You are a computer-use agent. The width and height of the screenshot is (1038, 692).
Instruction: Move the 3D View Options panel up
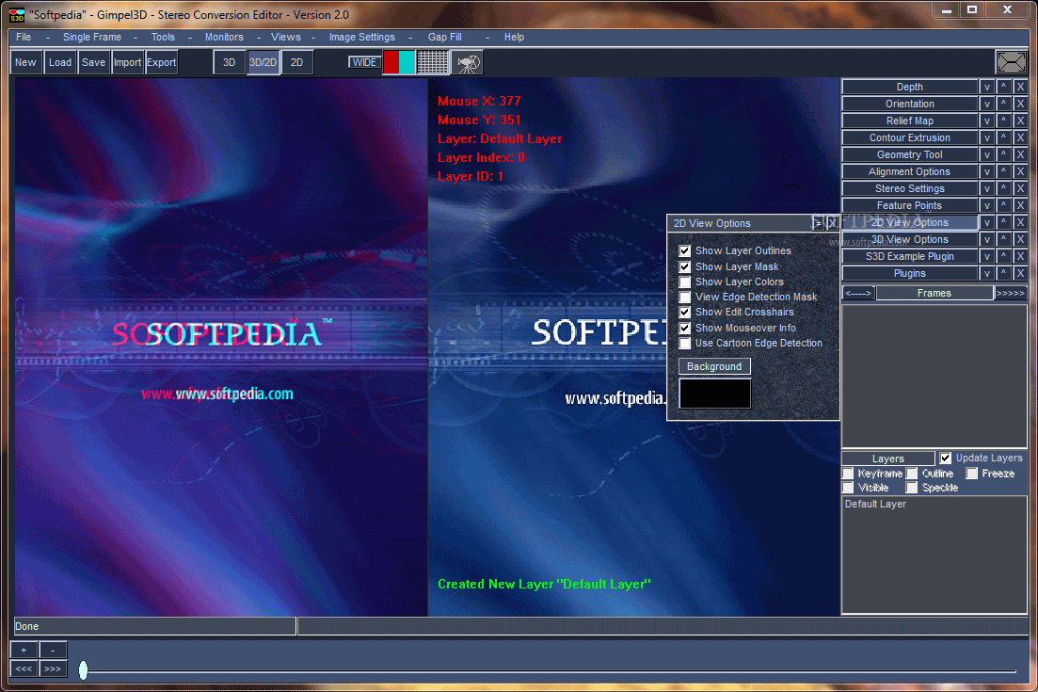click(x=1003, y=239)
